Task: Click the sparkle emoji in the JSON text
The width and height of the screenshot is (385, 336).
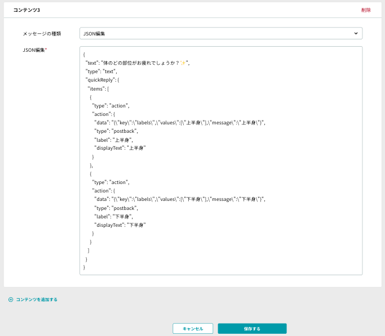Action: click(183, 63)
